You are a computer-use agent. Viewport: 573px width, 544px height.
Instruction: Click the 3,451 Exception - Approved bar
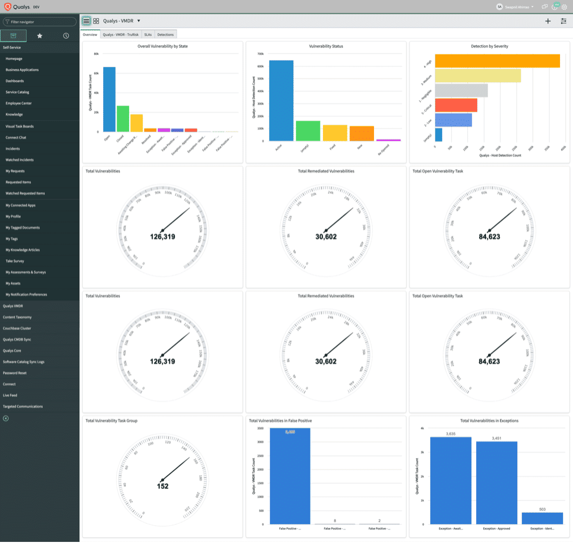pos(496,483)
